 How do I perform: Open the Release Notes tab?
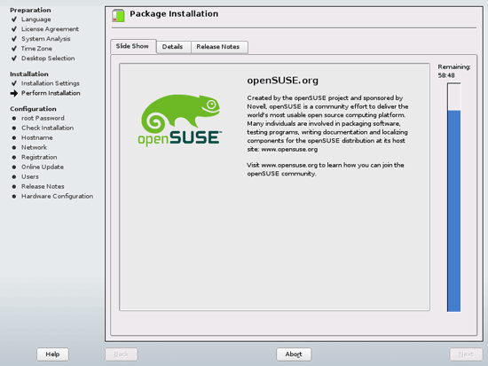[x=218, y=47]
